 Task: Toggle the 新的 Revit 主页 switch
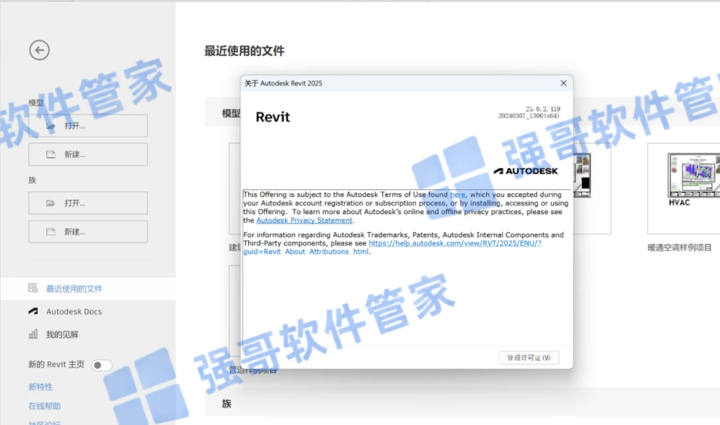tap(102, 365)
